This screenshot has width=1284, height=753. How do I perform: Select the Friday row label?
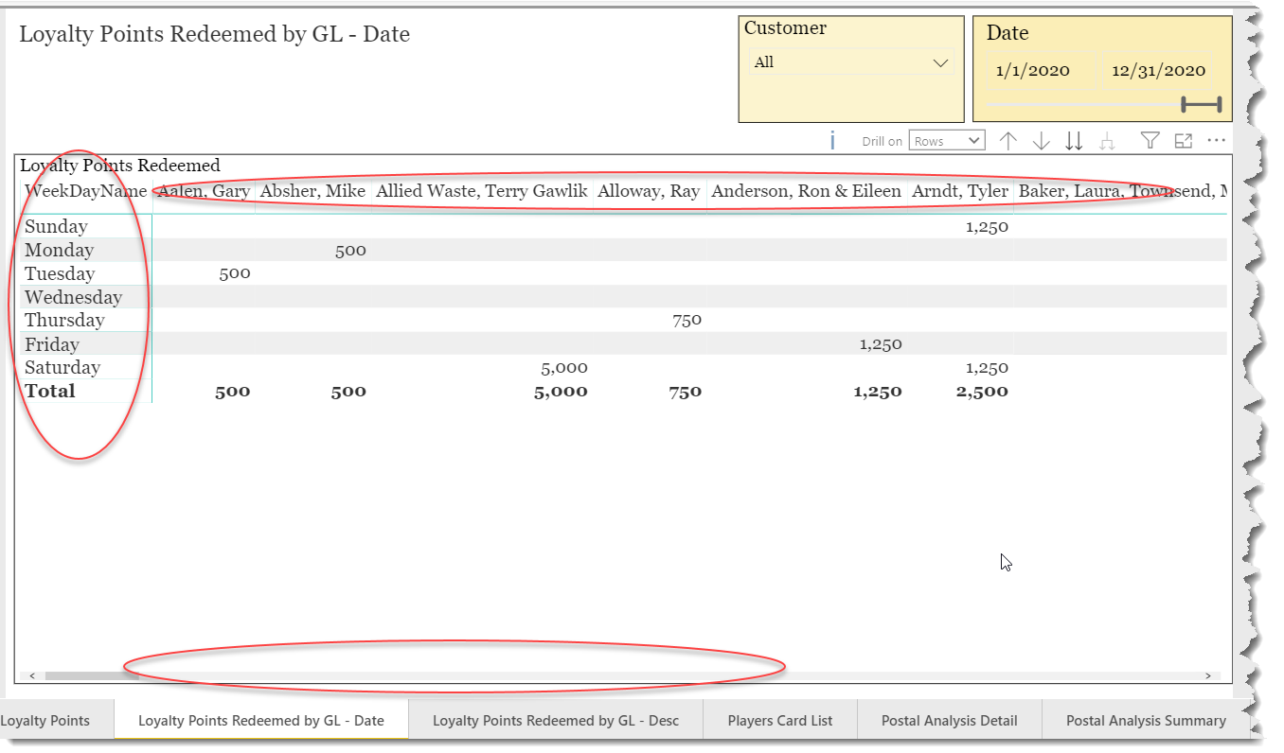52,344
